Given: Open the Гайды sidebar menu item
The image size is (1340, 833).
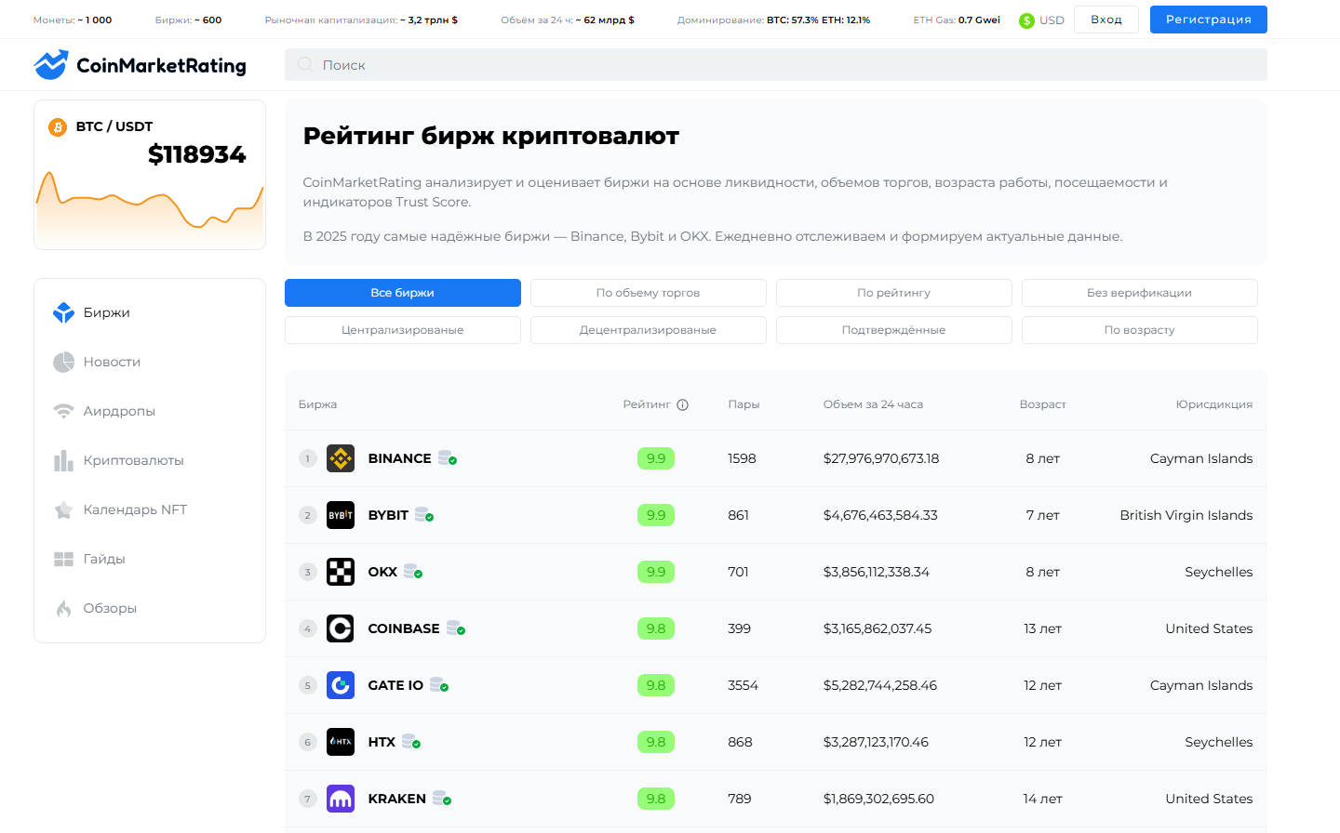Looking at the screenshot, I should [150, 559].
